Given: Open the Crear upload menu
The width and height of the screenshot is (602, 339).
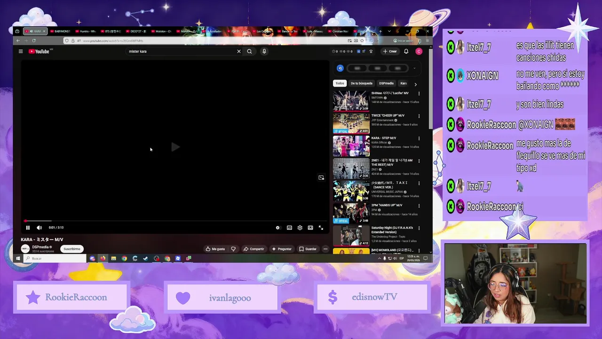Looking at the screenshot, I should coord(390,51).
